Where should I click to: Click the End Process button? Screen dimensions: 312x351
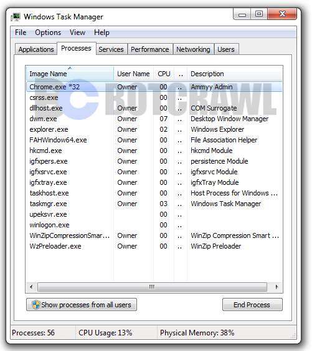(252, 304)
